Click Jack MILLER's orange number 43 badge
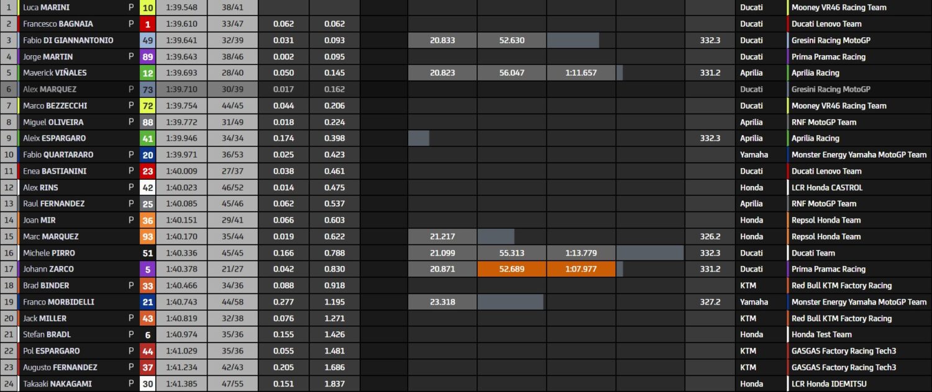Viewport: 932px width, 392px height. pyautogui.click(x=148, y=318)
